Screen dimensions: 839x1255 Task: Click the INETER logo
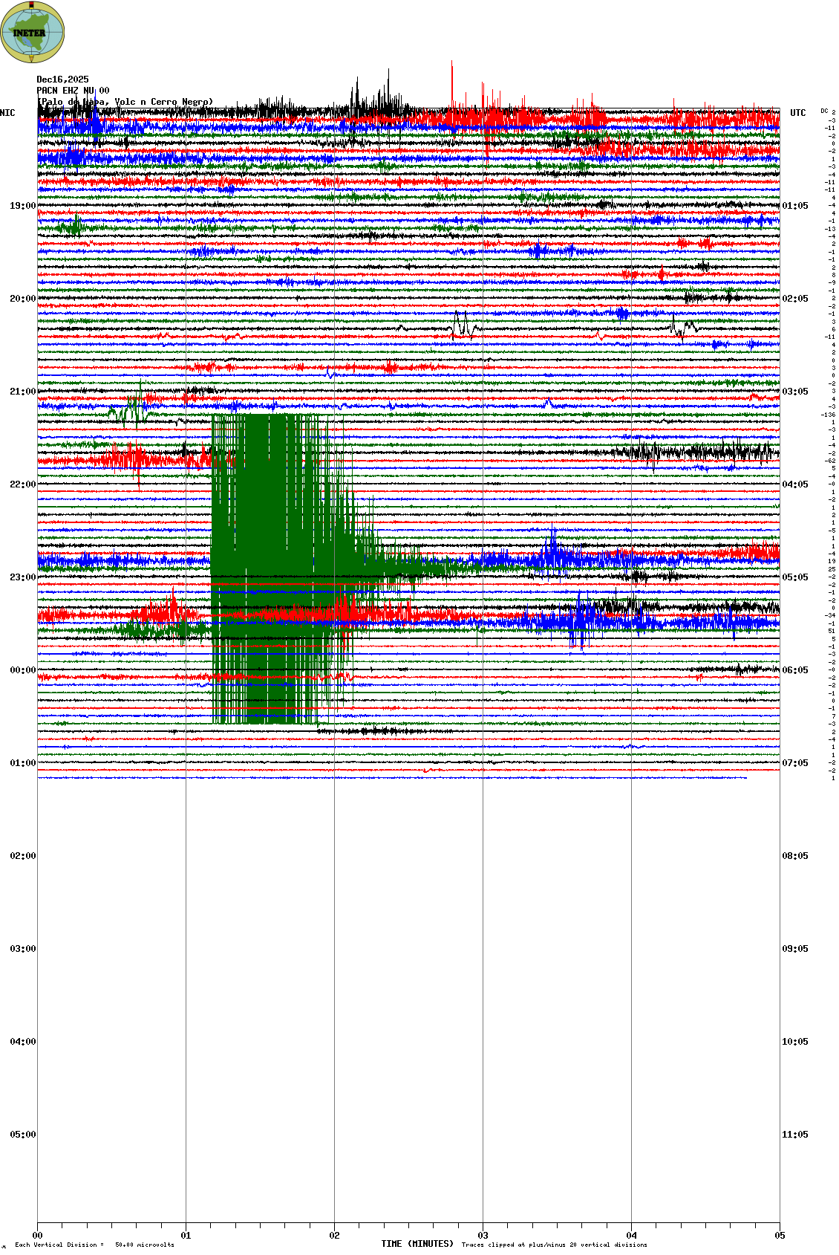33,32
